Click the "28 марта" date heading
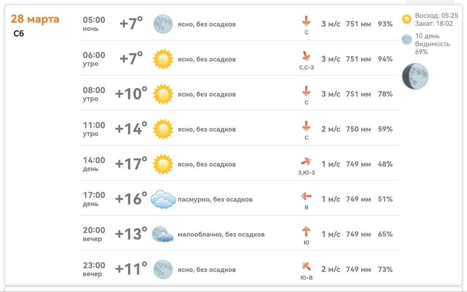 (x=35, y=19)
